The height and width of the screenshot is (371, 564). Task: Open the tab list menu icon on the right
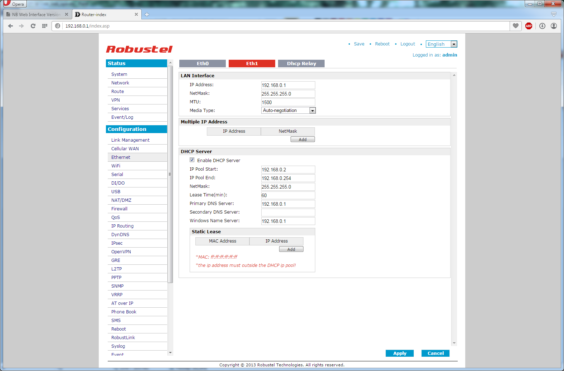click(554, 14)
